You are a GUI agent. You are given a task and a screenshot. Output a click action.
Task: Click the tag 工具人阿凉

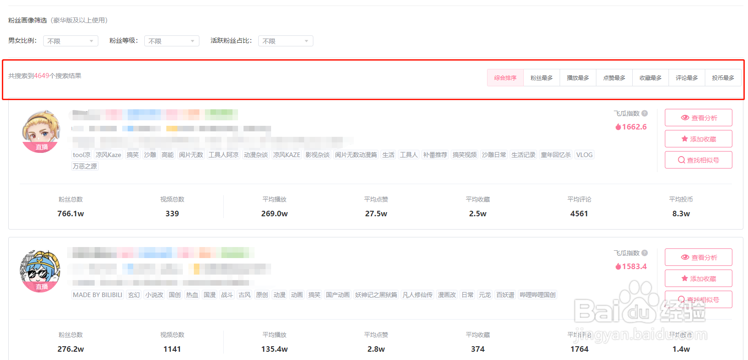[224, 155]
